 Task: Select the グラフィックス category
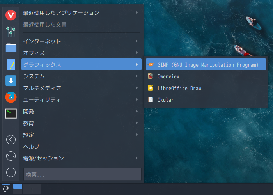[x=81, y=64]
